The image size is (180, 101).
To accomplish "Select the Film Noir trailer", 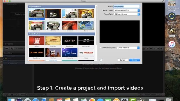I will [53, 52].
